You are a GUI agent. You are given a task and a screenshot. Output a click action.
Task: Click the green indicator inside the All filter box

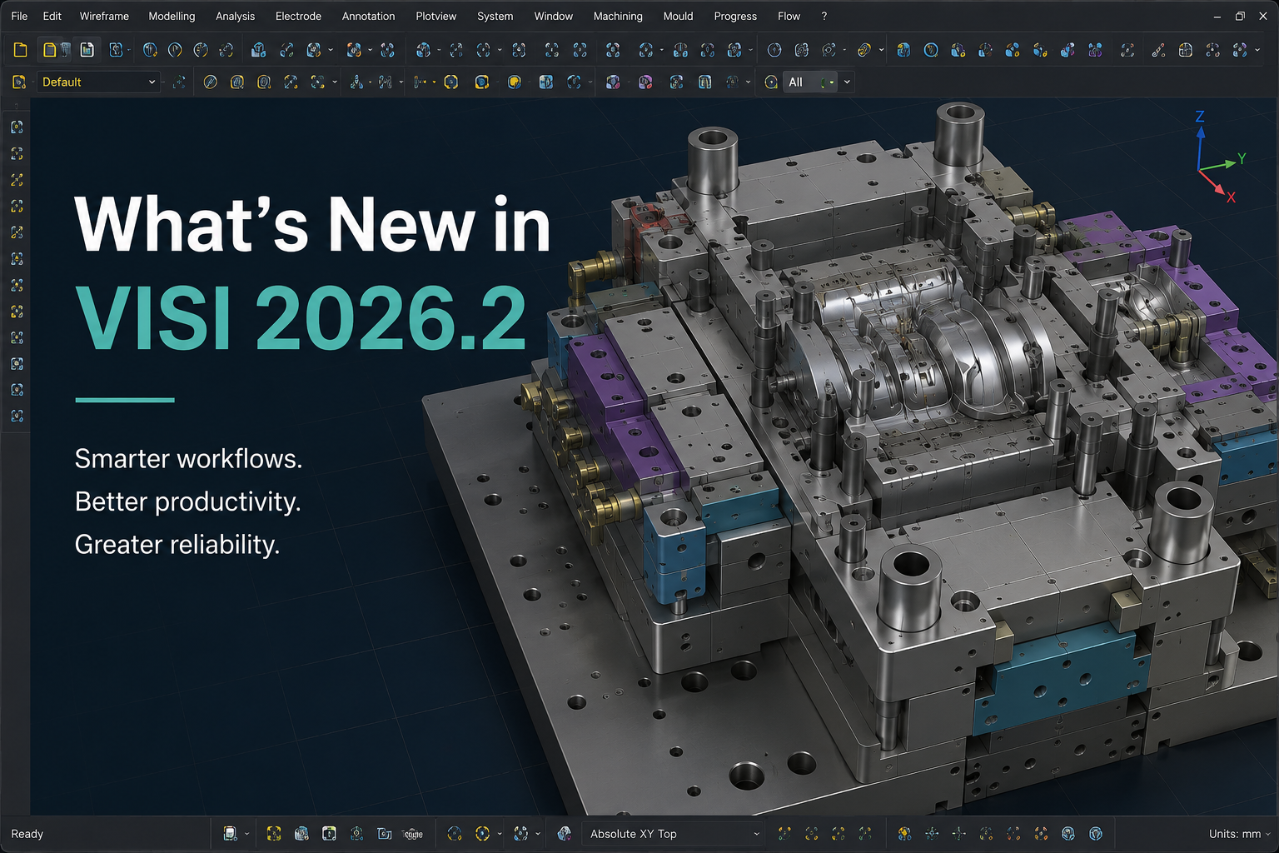[826, 82]
